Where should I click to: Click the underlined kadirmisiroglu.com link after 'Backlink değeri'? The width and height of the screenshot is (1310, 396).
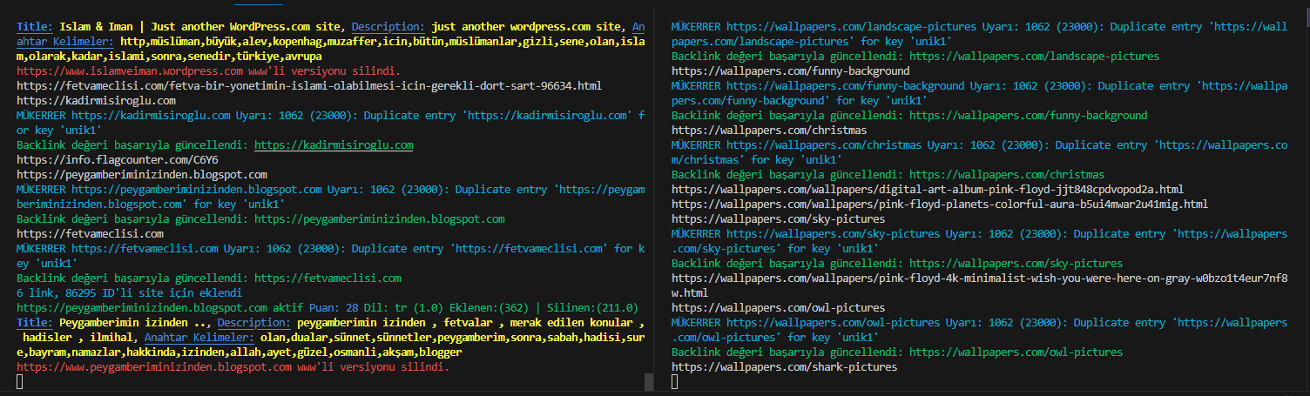point(334,145)
